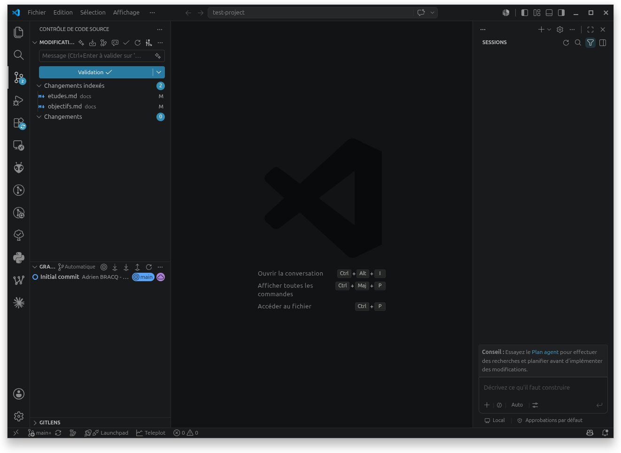Open the Claude starburst icon view

coord(19,303)
